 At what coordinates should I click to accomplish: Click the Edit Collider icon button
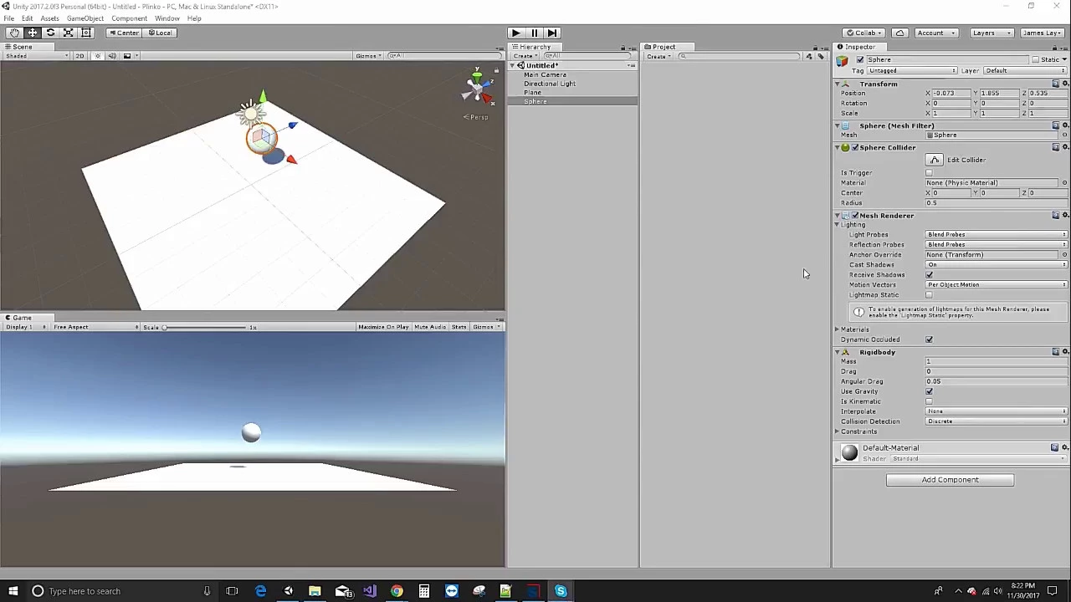(934, 160)
